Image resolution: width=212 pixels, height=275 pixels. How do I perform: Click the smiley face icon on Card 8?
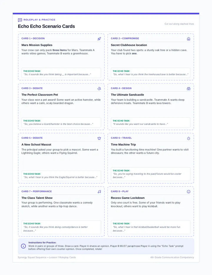tap(188, 192)
